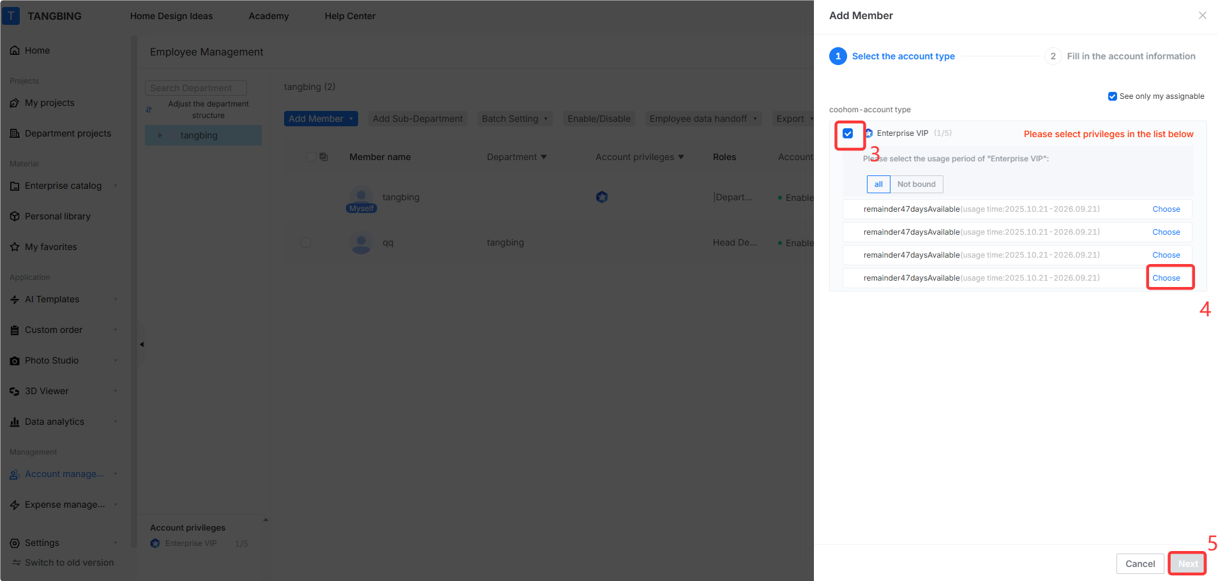1218x581 pixels.
Task: Check the select-all members checkbox
Action: tap(311, 157)
